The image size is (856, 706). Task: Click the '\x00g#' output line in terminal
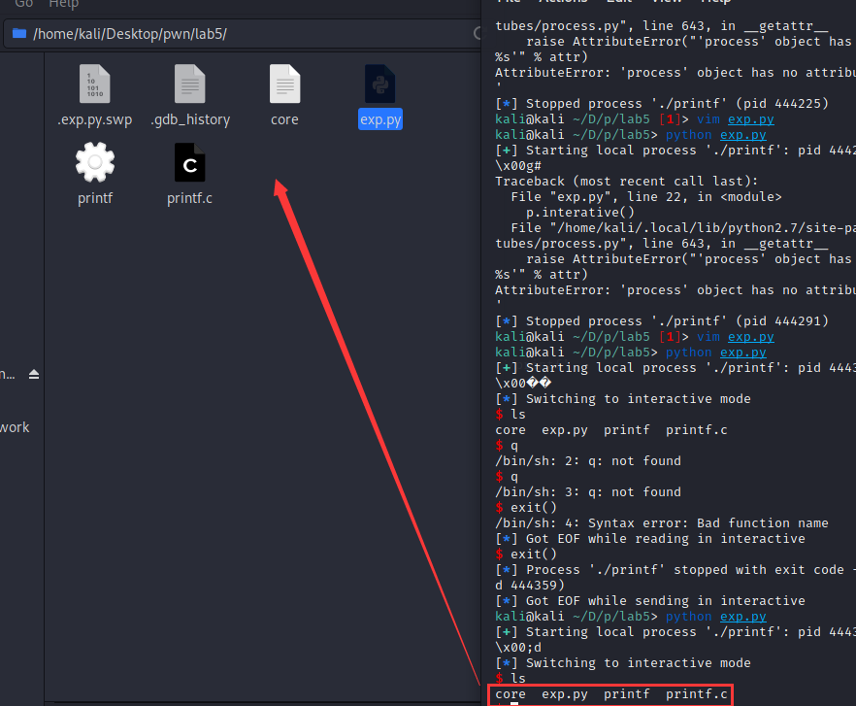518,165
